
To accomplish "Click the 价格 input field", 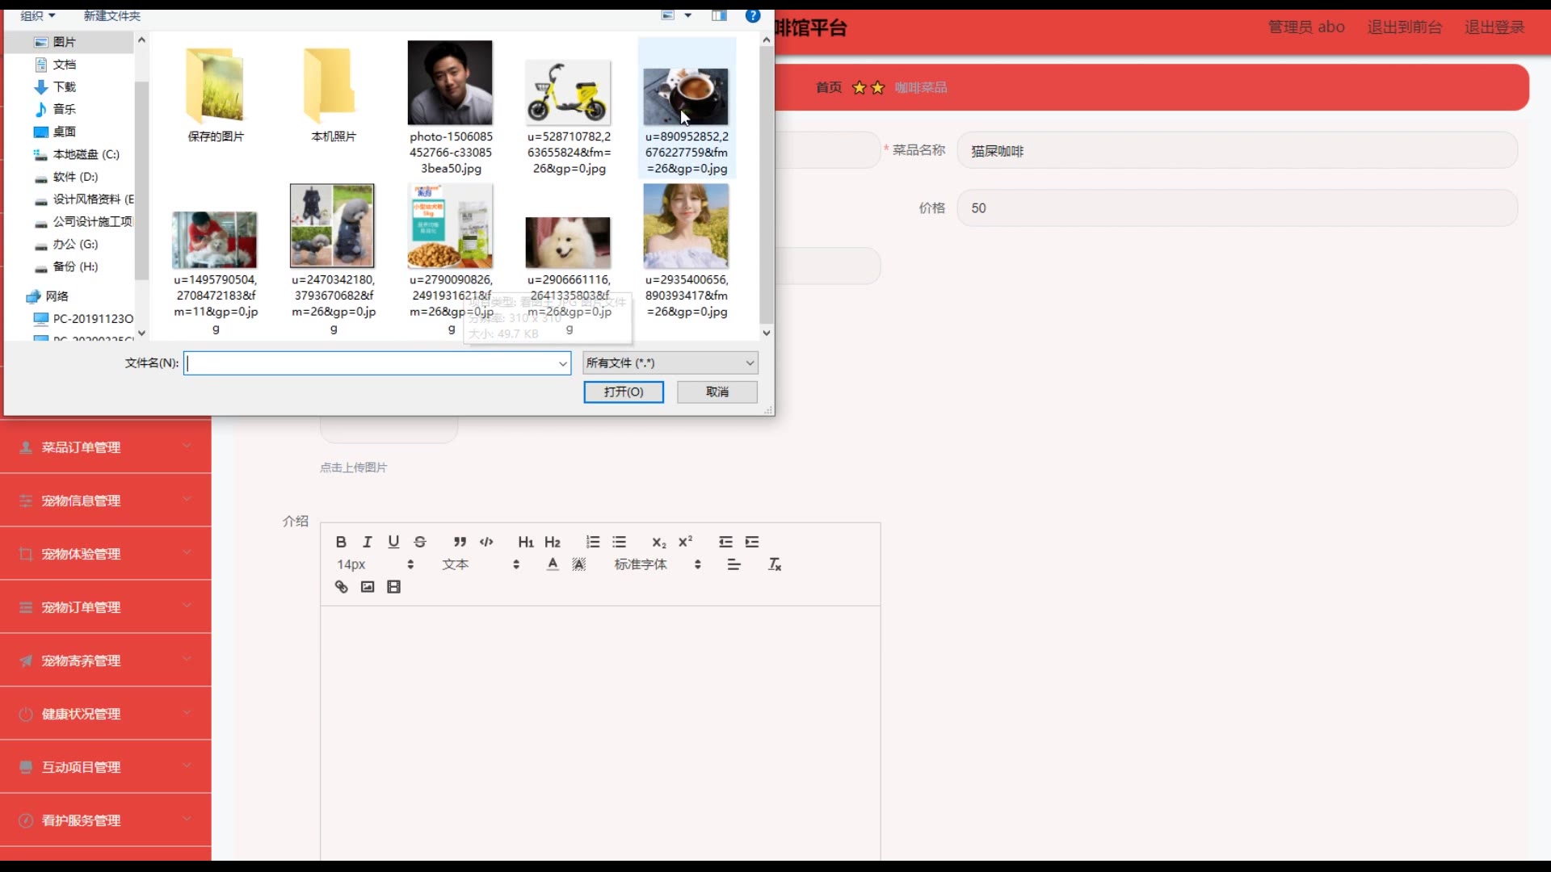I will (1236, 208).
